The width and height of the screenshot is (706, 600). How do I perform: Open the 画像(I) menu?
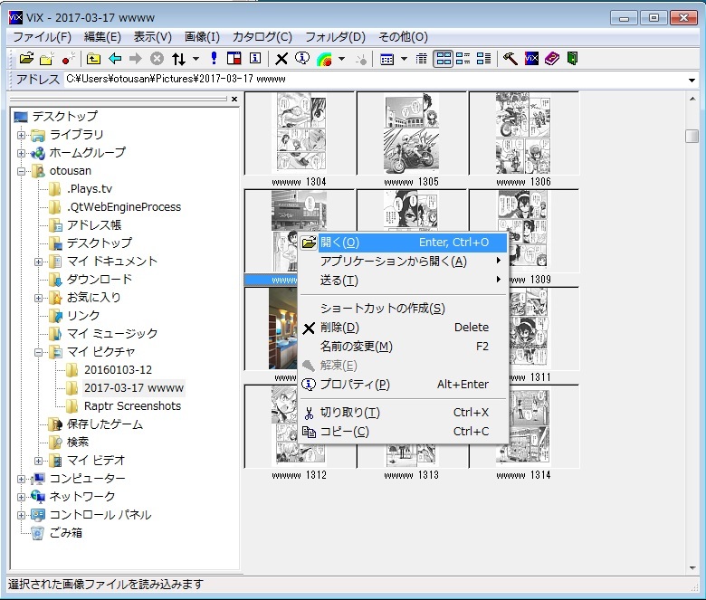point(202,37)
